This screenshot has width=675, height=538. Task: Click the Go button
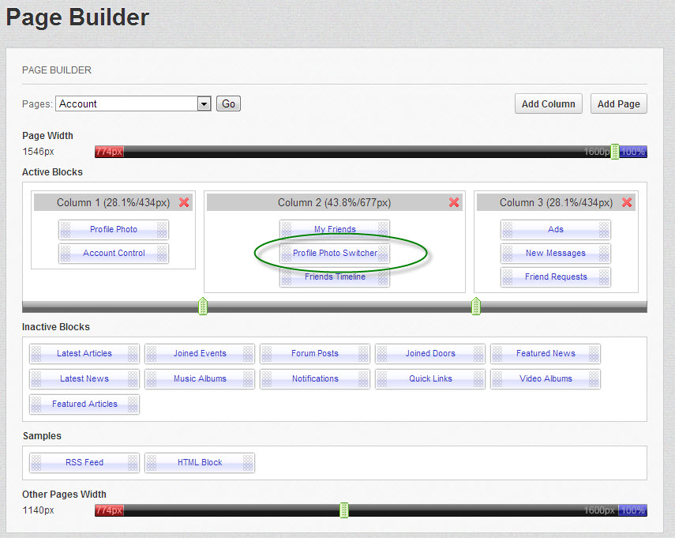coord(228,103)
